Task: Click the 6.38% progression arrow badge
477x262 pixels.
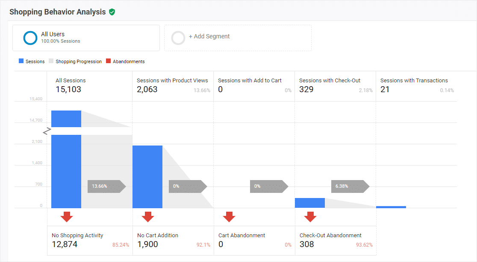Action: 350,186
